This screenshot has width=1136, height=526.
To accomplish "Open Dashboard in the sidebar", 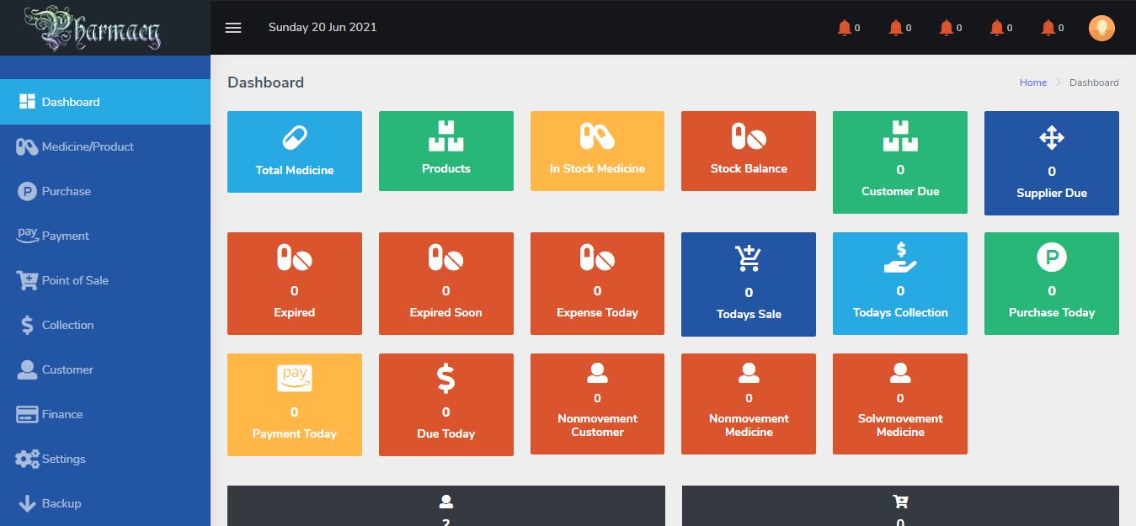I will tap(105, 102).
